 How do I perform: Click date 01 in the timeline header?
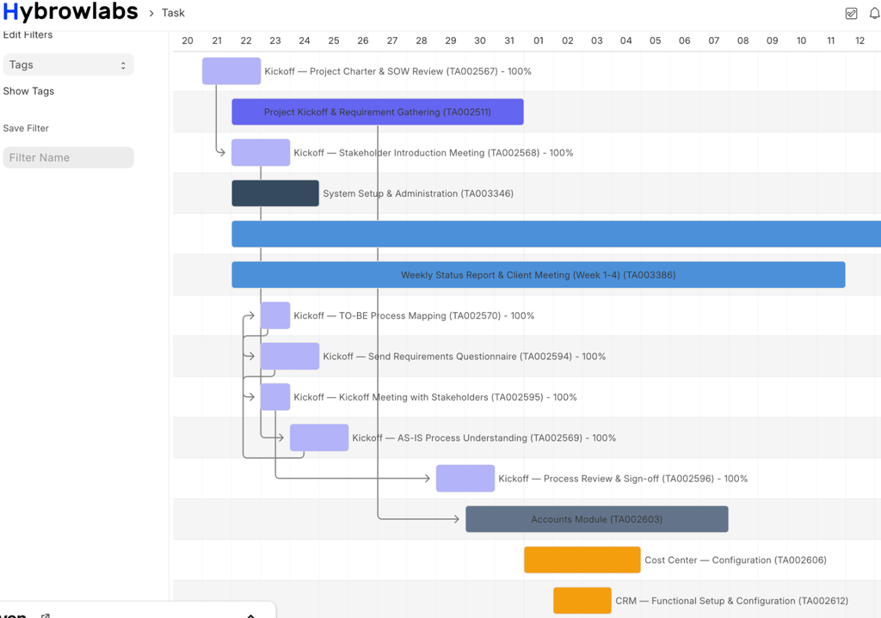click(539, 40)
